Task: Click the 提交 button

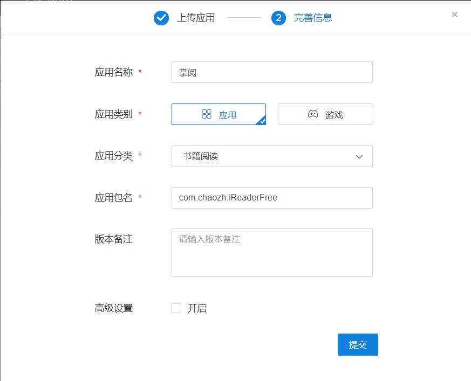Action: click(358, 345)
